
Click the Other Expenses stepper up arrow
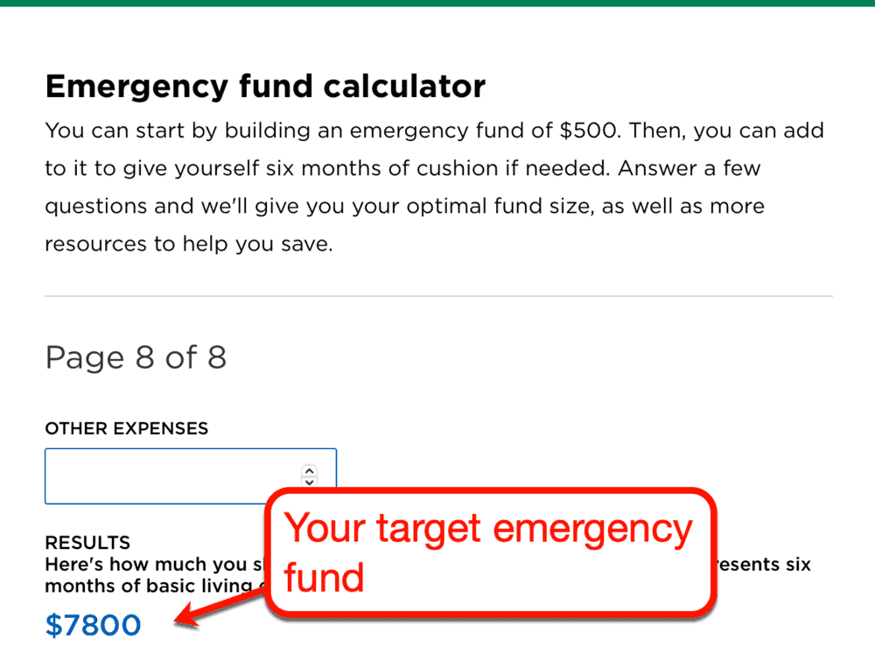click(x=309, y=470)
